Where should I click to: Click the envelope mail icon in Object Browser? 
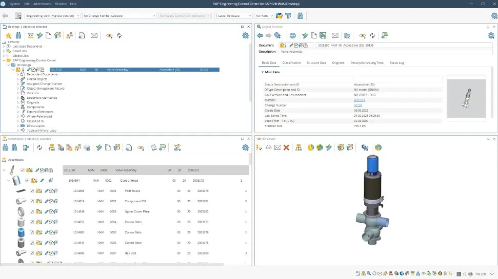click(335, 35)
